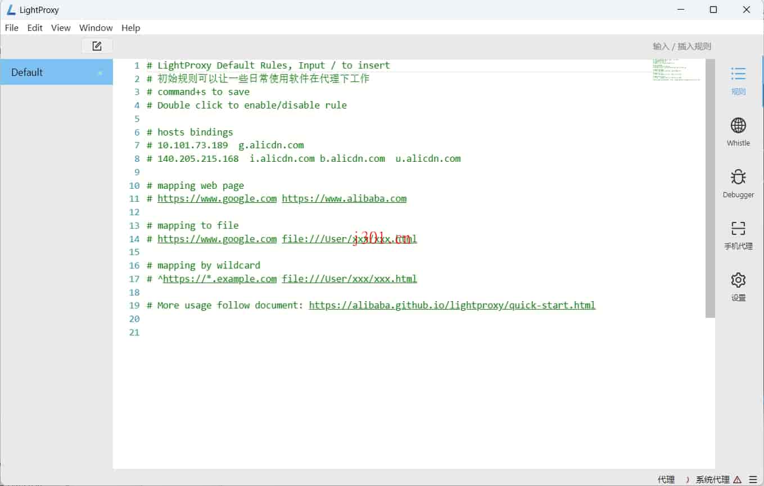
Task: Open the alibaba.github.io quick-start link
Action: (x=452, y=306)
